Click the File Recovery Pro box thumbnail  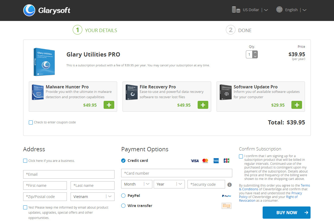click(132, 92)
